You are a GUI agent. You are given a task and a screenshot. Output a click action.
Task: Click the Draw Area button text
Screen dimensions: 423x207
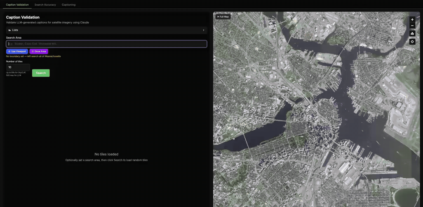(40, 51)
